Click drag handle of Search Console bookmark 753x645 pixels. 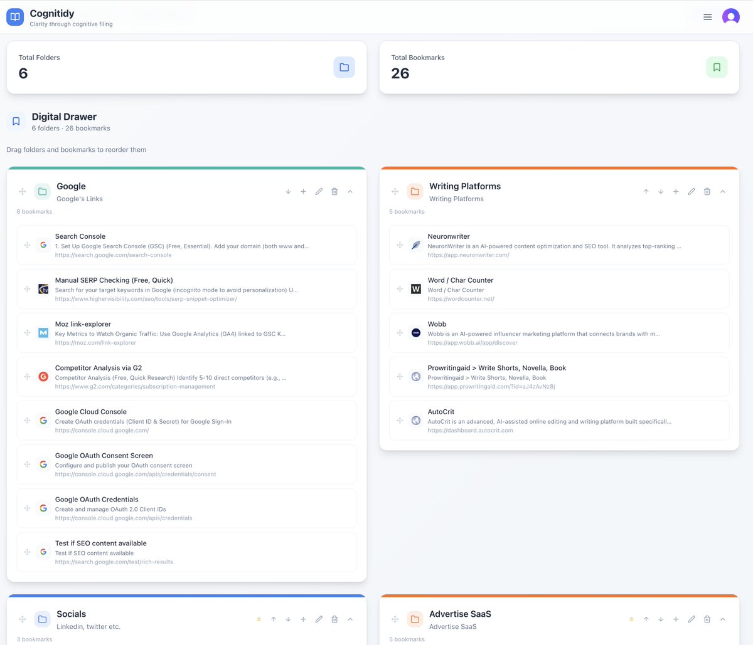[x=27, y=245]
